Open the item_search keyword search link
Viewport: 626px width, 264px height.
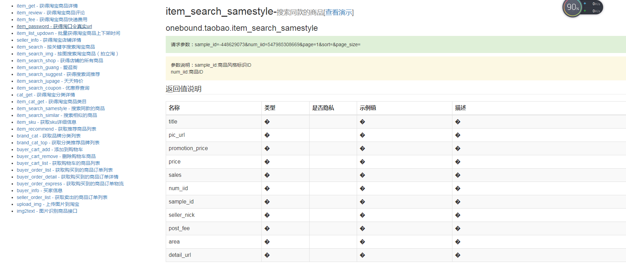click(56, 47)
